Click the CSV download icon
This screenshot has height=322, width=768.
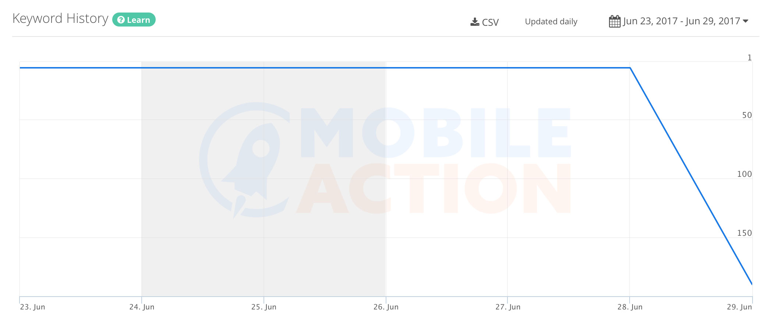475,22
